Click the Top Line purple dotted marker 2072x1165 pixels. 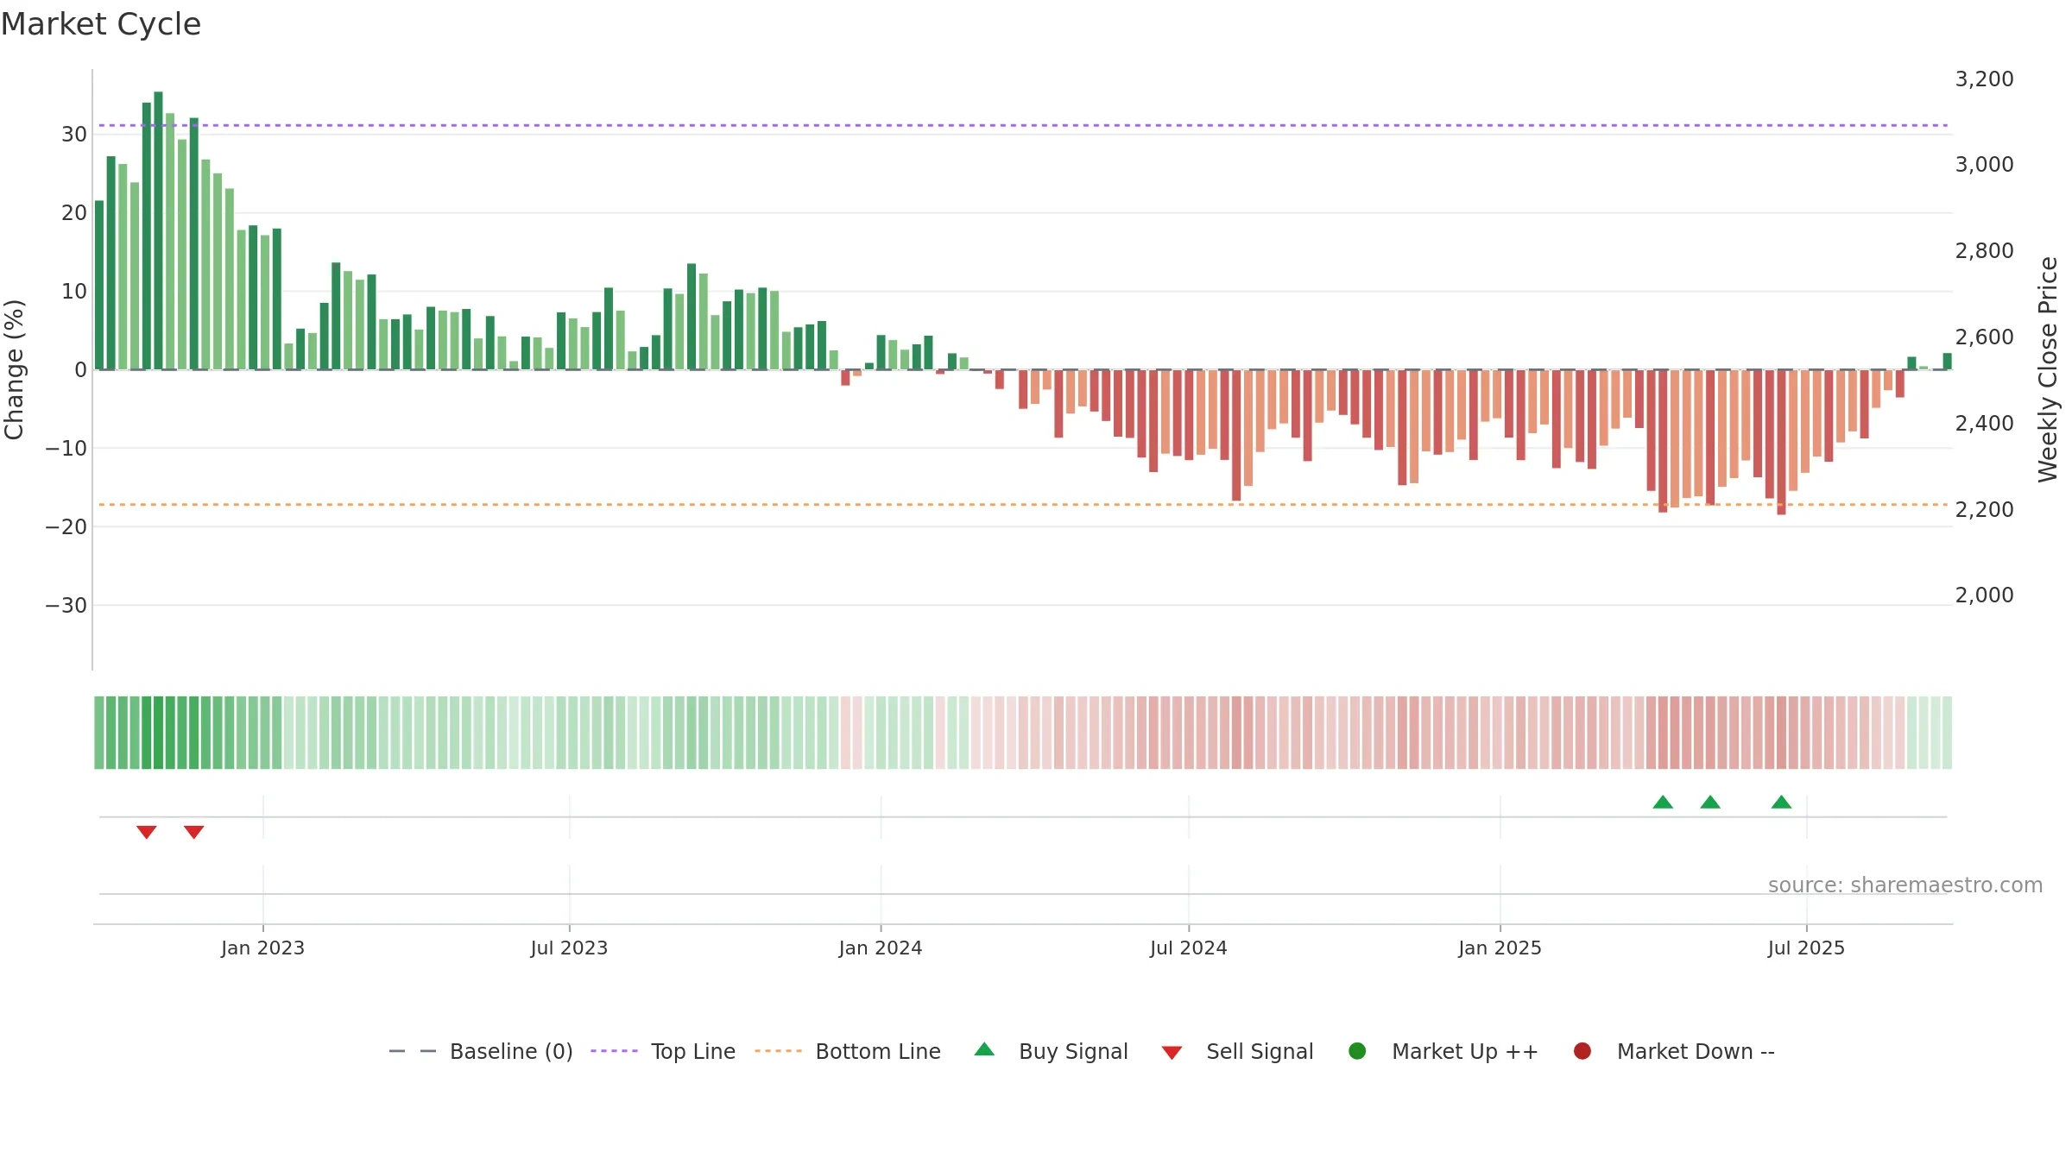click(x=614, y=1051)
